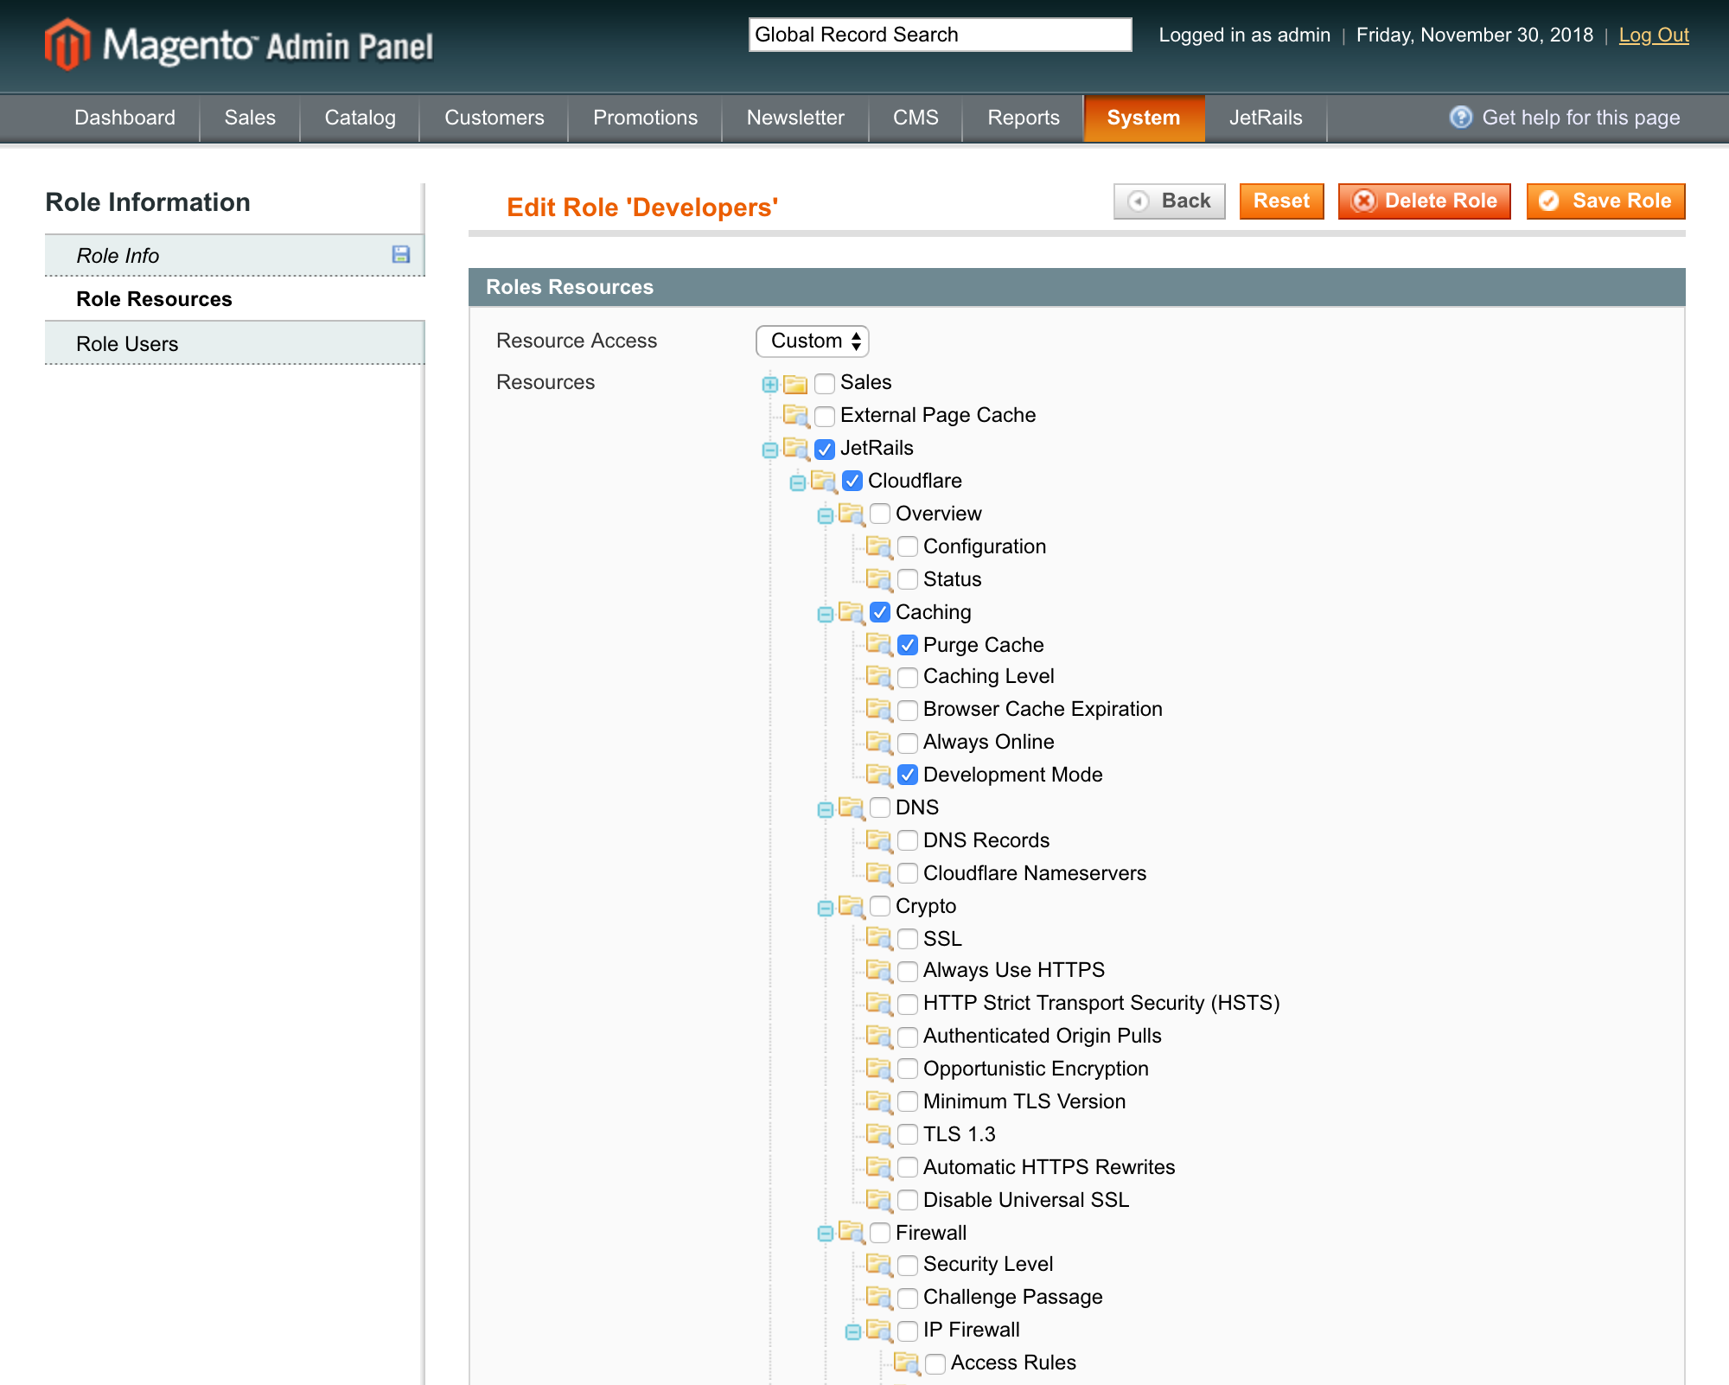This screenshot has width=1729, height=1385.
Task: Collapse the Cloudflare subtree
Action: point(798,481)
